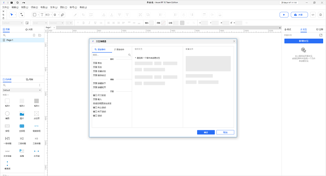Open the Style tab in right panel

288,29
